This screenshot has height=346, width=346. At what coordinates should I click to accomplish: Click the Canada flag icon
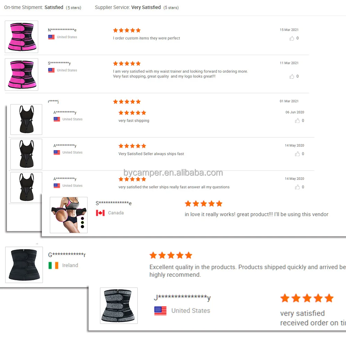pos(100,213)
